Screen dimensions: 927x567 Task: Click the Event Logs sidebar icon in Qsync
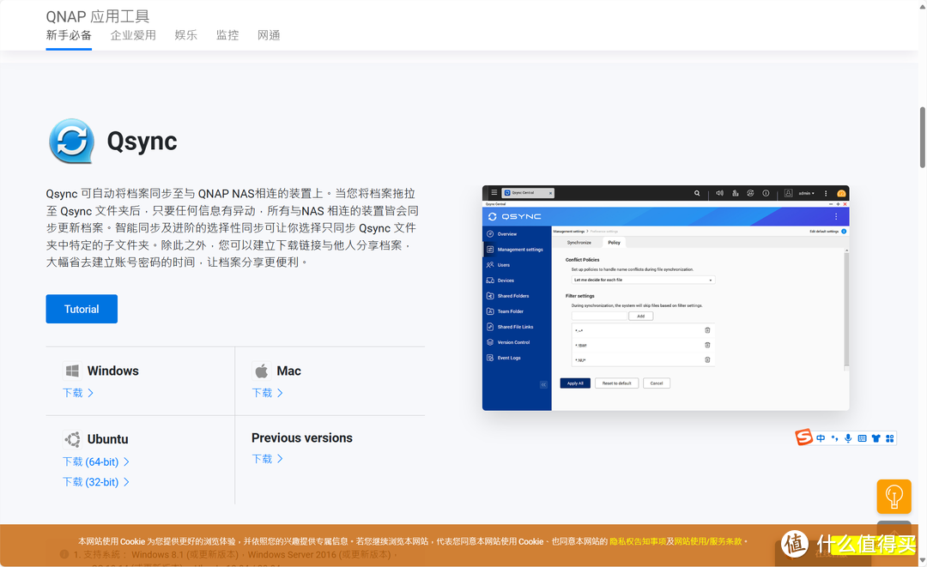[x=488, y=358]
